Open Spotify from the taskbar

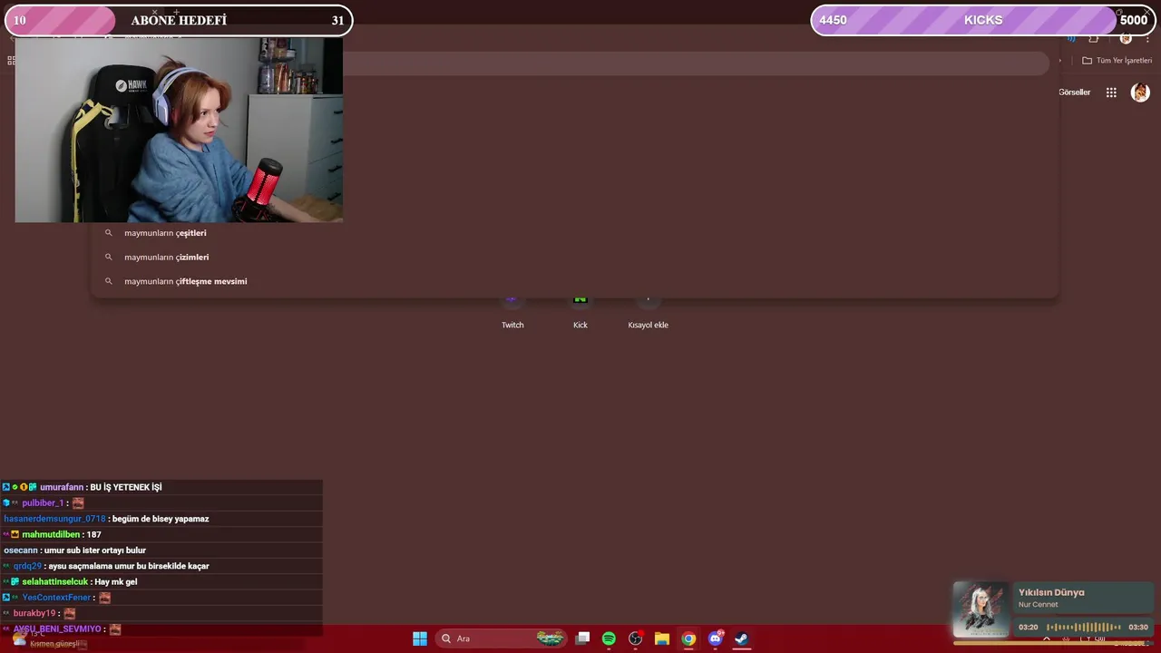(609, 638)
